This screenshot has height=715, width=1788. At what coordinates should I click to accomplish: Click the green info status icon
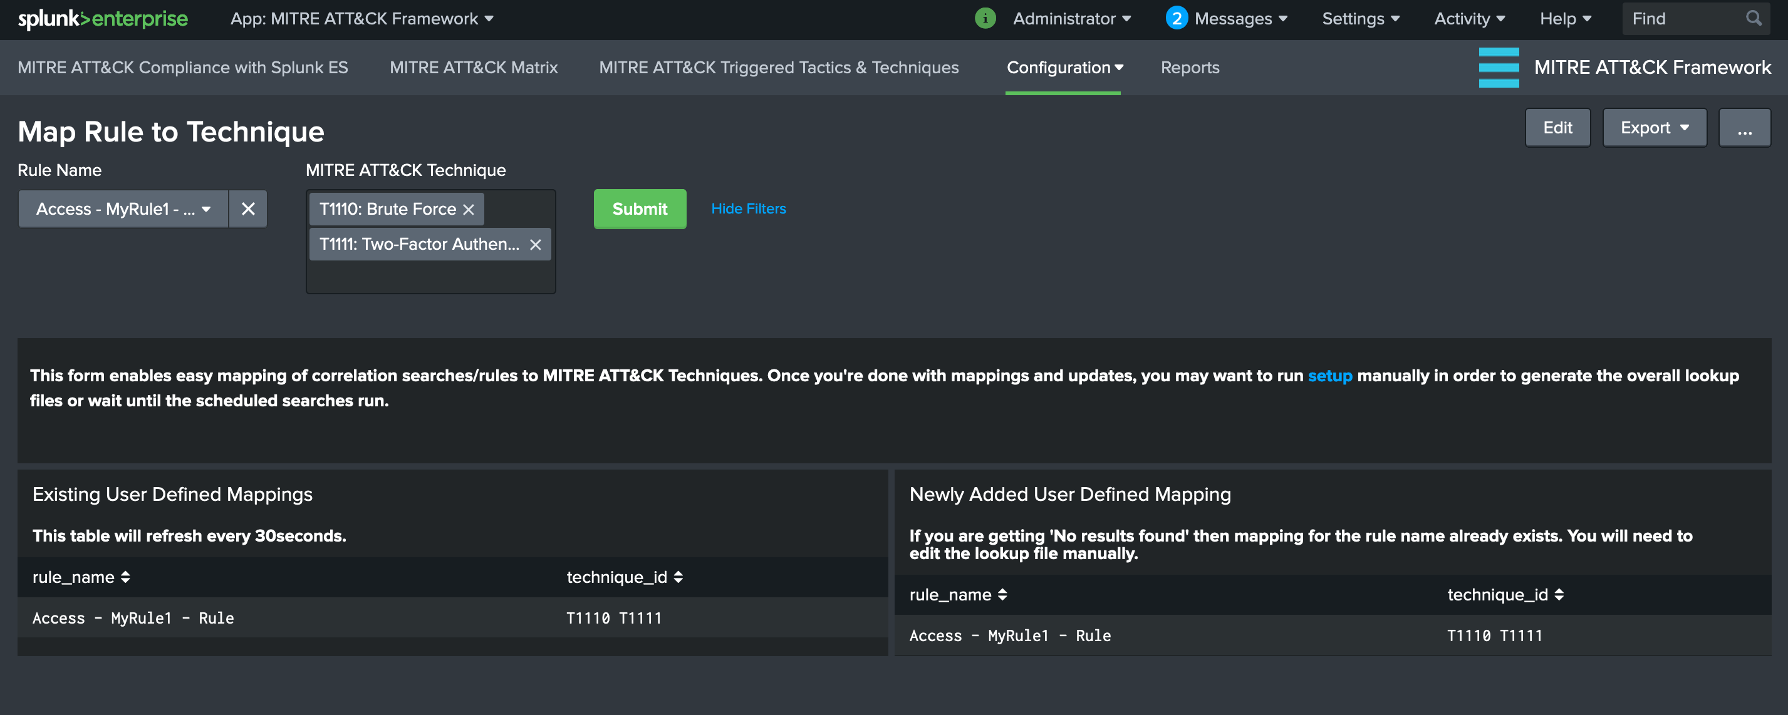point(984,19)
